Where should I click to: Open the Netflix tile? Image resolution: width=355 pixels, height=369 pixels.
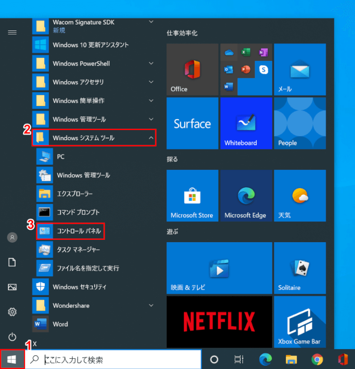(x=219, y=321)
